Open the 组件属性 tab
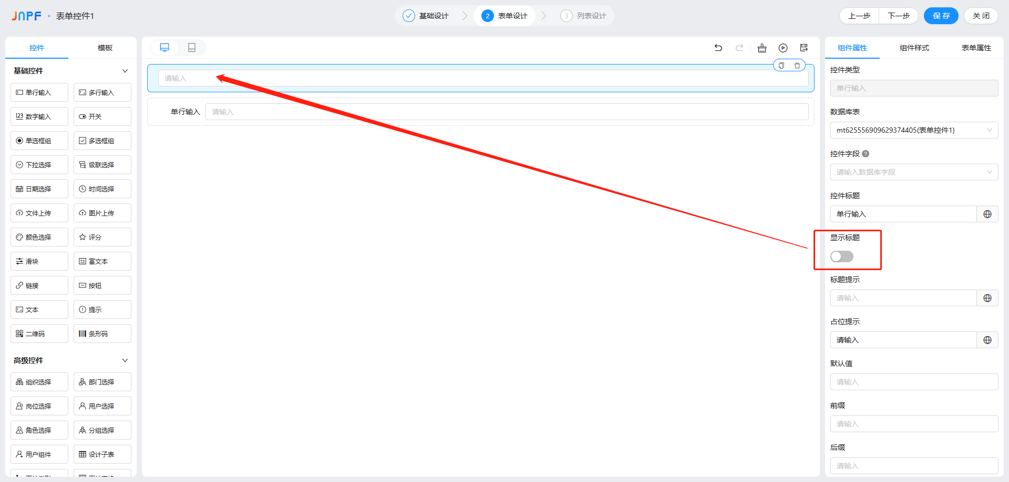The height and width of the screenshot is (482, 1009). click(x=852, y=48)
